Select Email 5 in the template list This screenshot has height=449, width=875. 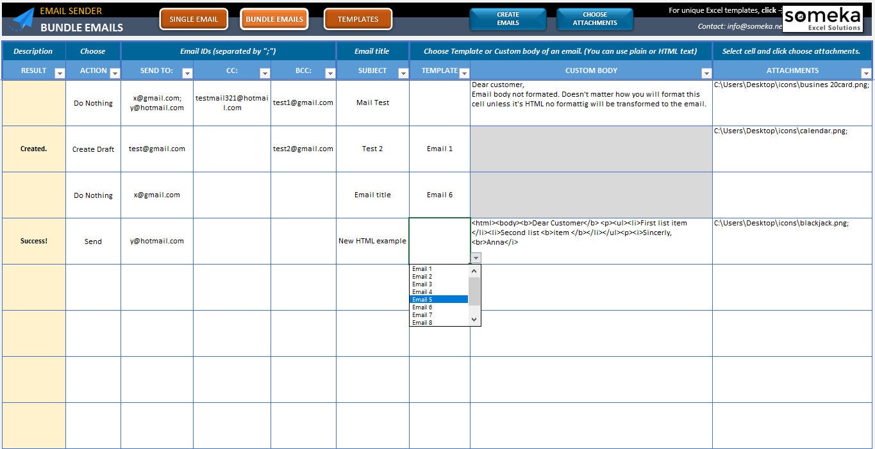click(x=430, y=299)
